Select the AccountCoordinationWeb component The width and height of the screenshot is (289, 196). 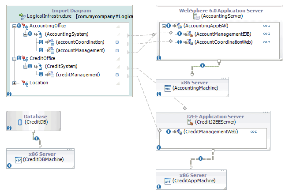pyautogui.click(x=223, y=42)
